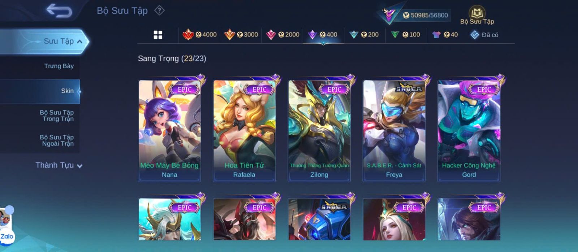This screenshot has height=252, width=578.
Task: Select the Gord Hacker Công Nghệ skin
Action: (469, 131)
